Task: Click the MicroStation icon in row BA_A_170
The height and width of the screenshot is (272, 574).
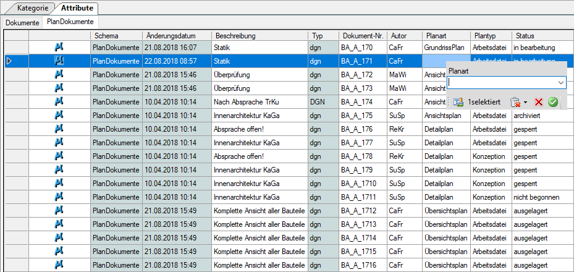Action: point(59,47)
